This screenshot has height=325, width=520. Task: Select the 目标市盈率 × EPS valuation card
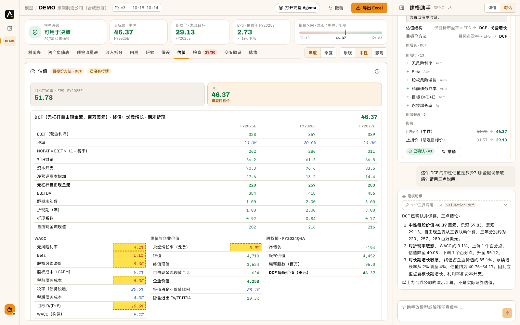pyautogui.click(x=117, y=94)
